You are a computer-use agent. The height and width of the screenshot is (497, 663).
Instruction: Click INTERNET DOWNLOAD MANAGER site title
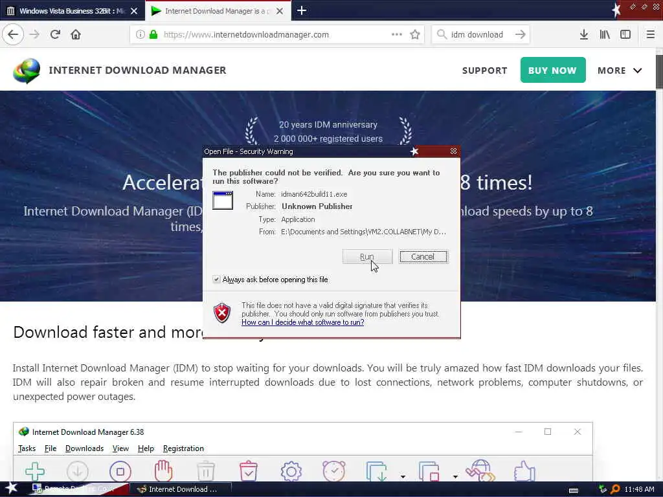[x=137, y=70]
